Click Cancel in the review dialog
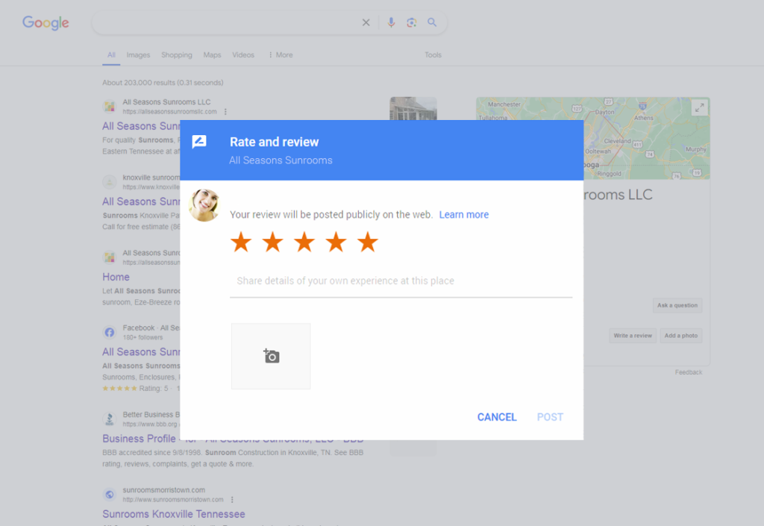 tap(496, 417)
